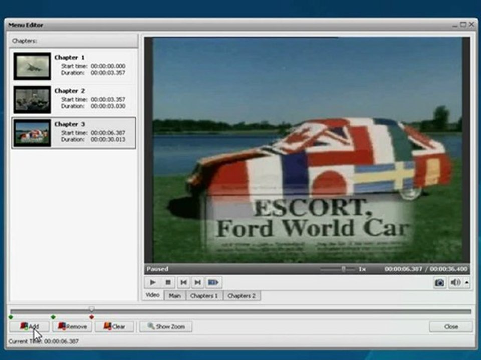Click the 00:00:06.387 / 00:00:36.400 time display
The height and width of the screenshot is (360, 481).
pos(426,269)
